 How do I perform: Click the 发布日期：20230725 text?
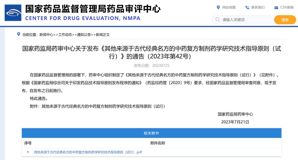point(151,66)
